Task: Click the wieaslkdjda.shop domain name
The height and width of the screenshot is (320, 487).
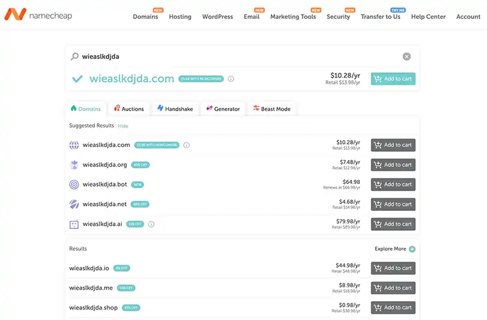Action: tap(94, 308)
